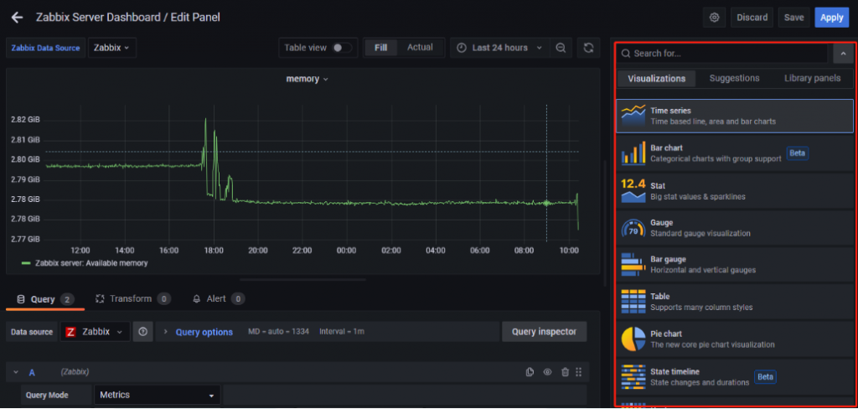Select the Fill display option
Image resolution: width=858 pixels, height=409 pixels.
point(381,48)
